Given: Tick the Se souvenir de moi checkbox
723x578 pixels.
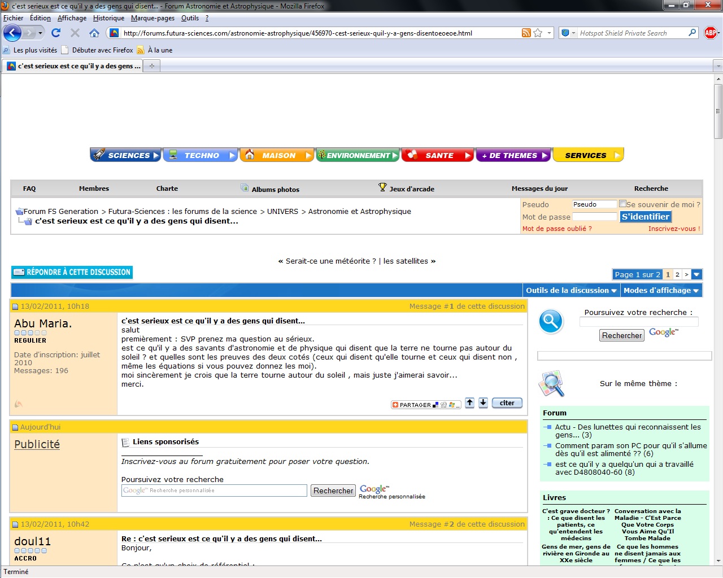Looking at the screenshot, I should [622, 204].
